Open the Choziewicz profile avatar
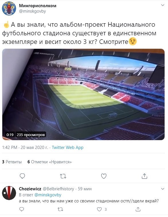 (9, 193)
